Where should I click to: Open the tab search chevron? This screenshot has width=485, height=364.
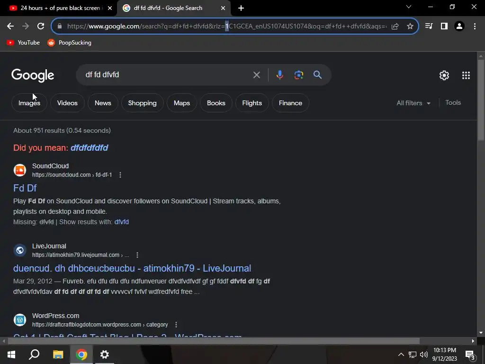(x=409, y=7)
